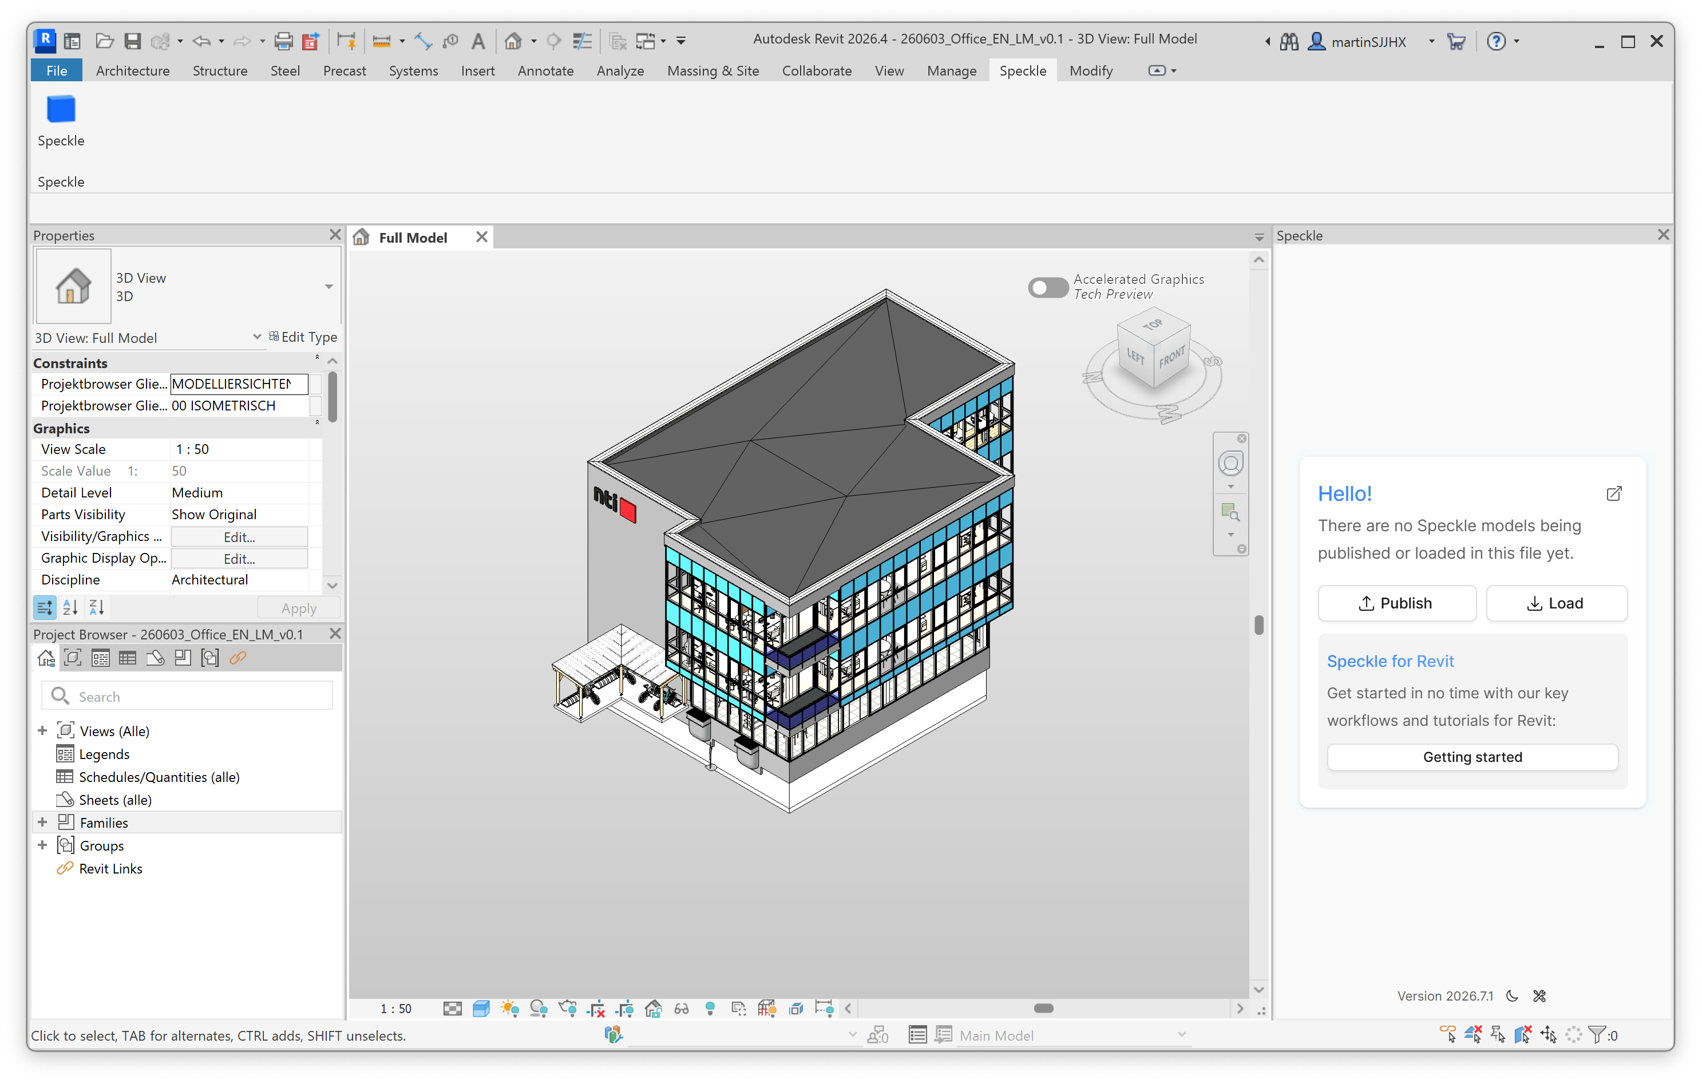Open the Collaborate ribbon tab
The height and width of the screenshot is (1083, 1702).
(x=816, y=70)
